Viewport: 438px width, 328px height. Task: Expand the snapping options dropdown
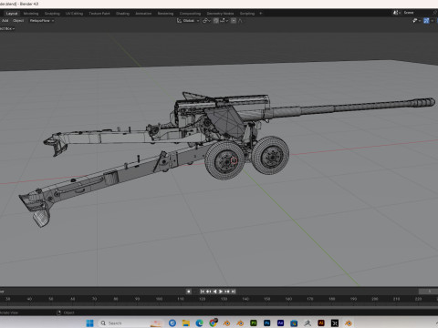[x=224, y=21]
